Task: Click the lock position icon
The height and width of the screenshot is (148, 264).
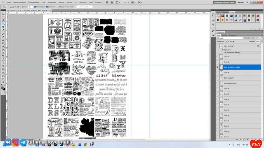Action: tap(231, 42)
